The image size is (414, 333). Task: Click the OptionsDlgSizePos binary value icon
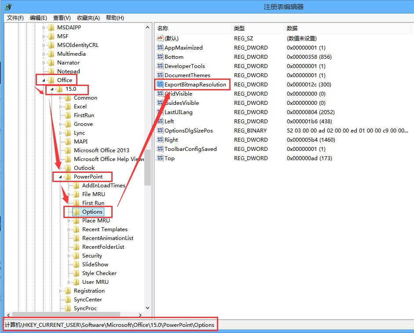[160, 130]
